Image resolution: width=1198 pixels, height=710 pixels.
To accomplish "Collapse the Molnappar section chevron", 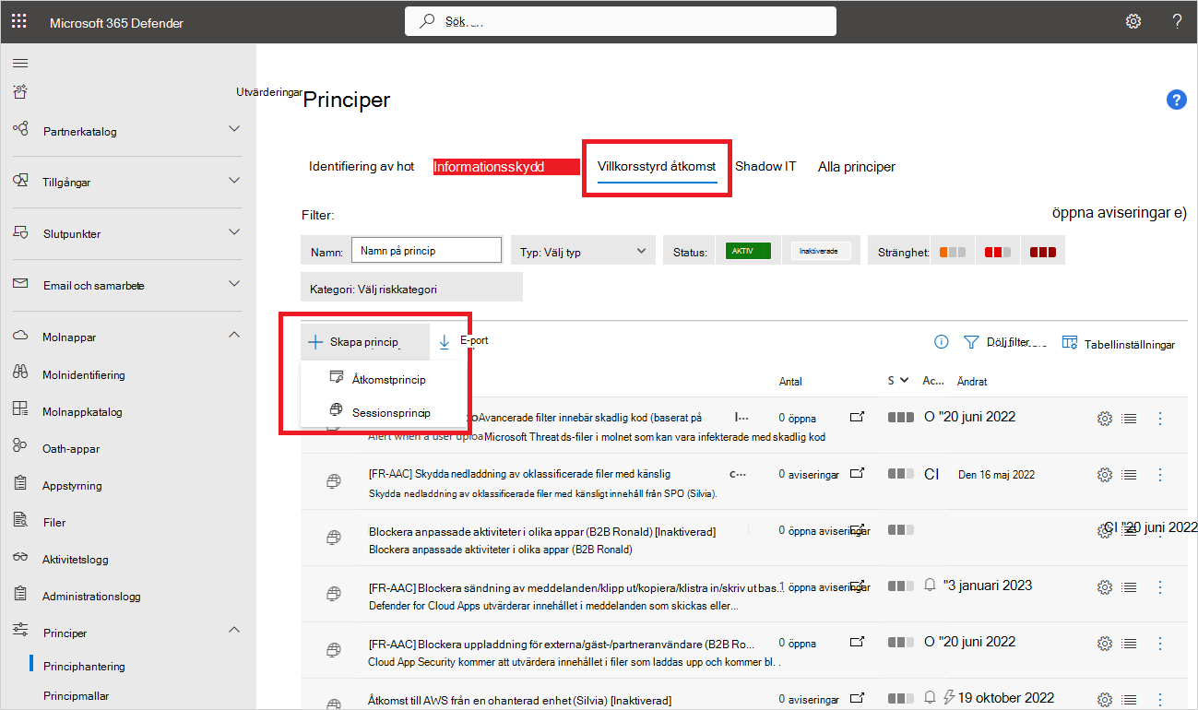I will [x=234, y=335].
